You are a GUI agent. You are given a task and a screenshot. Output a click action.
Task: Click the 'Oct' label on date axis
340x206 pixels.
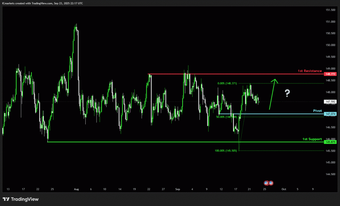283,189
